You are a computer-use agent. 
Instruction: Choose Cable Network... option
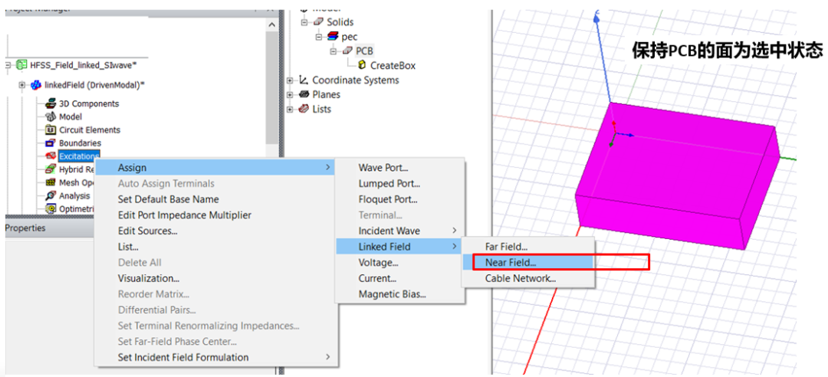point(528,278)
